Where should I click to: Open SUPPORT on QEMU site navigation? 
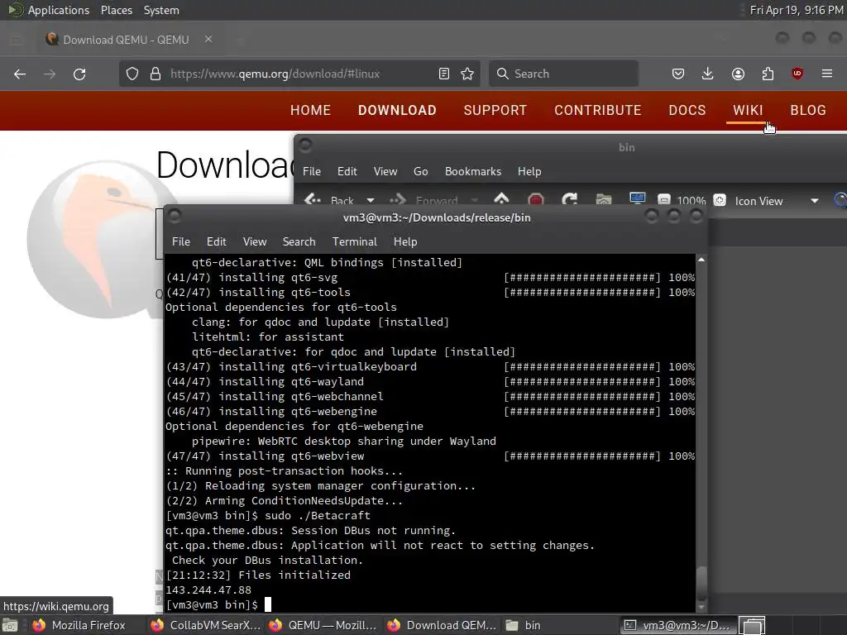click(x=495, y=110)
